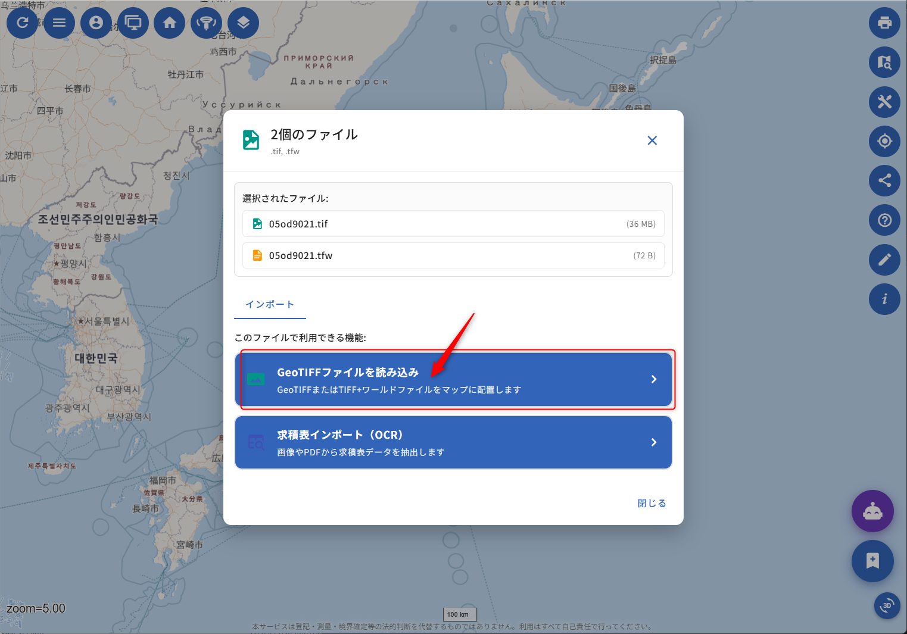Viewport: 907px width, 634px height.
Task: Choose GeoTIFFファイルを読み込み option
Action: (x=453, y=380)
